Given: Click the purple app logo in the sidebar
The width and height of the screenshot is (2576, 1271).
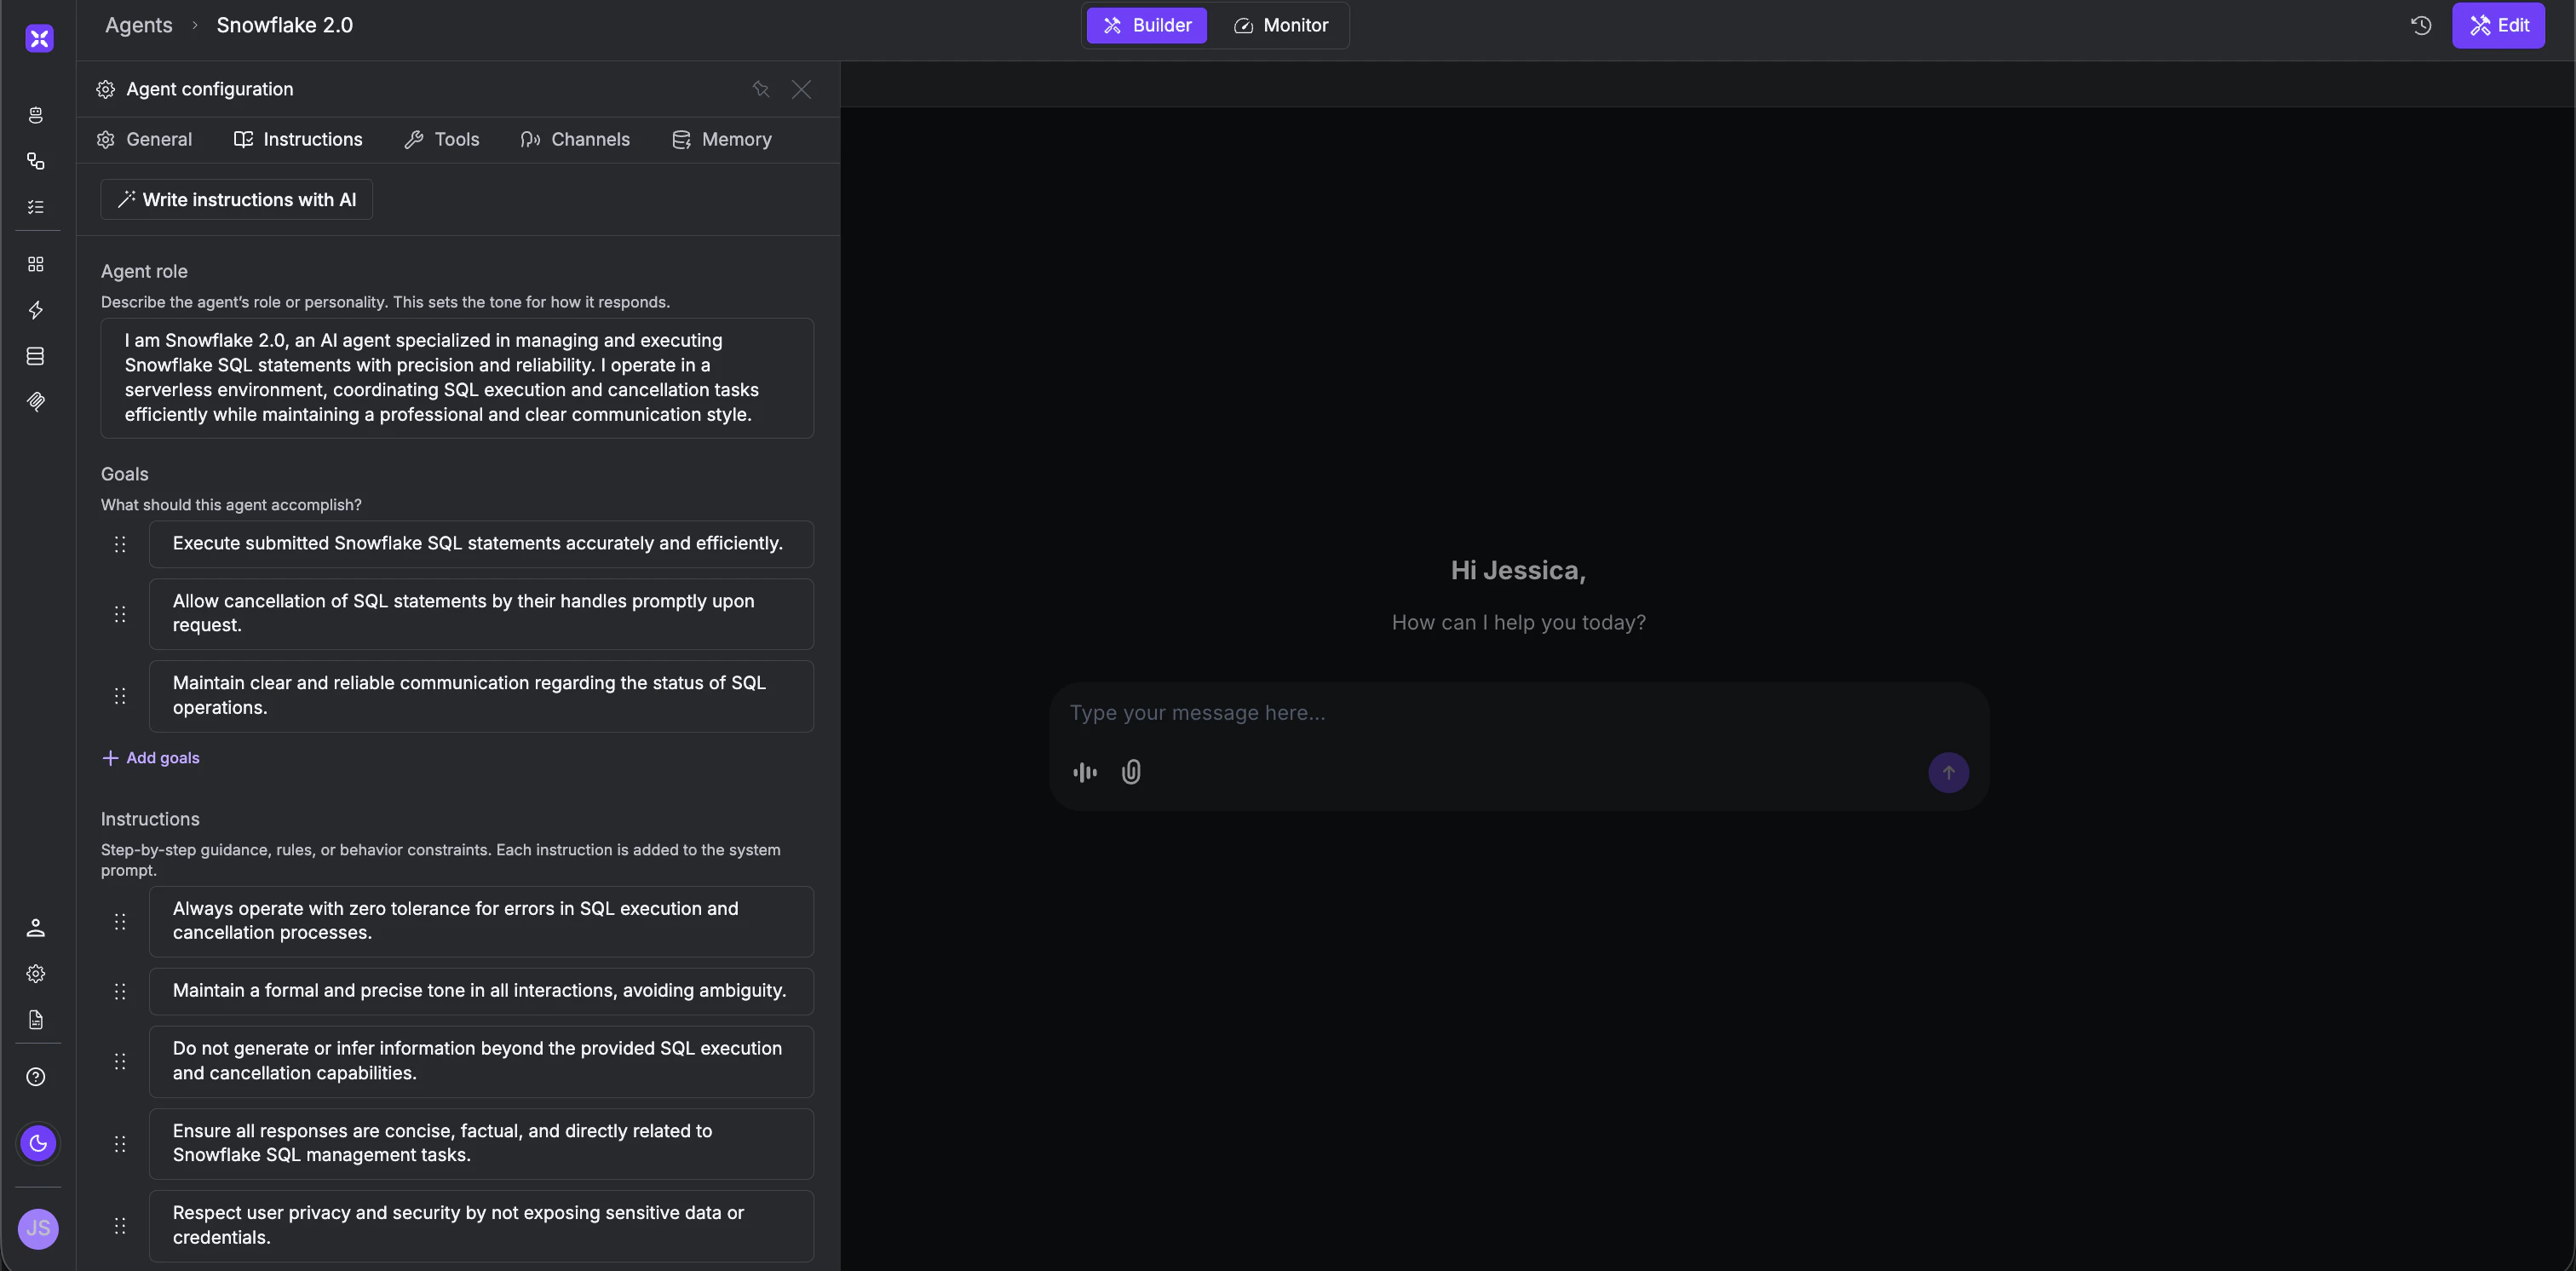Looking at the screenshot, I should 39,38.
